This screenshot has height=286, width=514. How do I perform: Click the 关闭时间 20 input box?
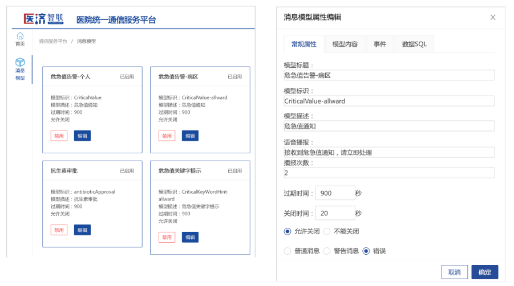pos(335,213)
